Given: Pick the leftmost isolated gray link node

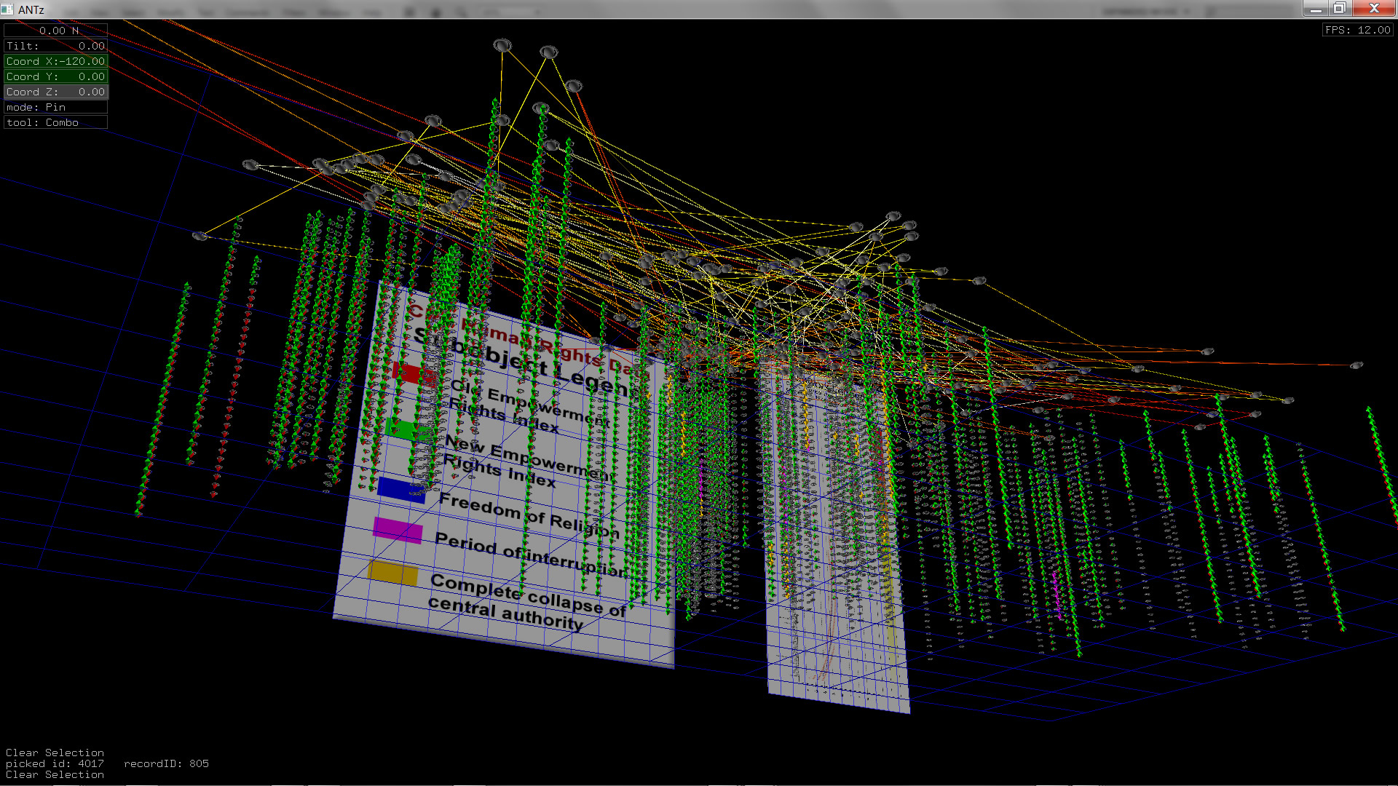Looking at the screenshot, I should (x=200, y=236).
